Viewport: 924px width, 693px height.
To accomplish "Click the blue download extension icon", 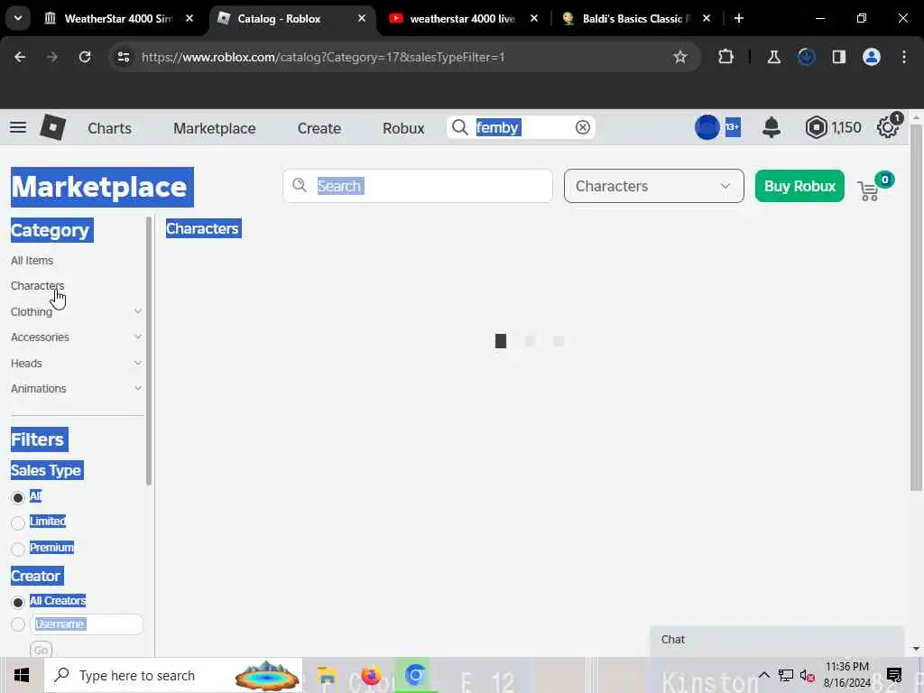I will click(806, 57).
